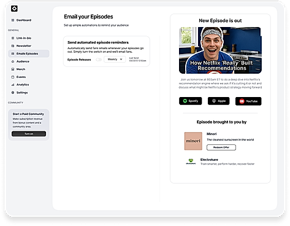
Task: Click the Spotify logo icon
Action: 185,101
